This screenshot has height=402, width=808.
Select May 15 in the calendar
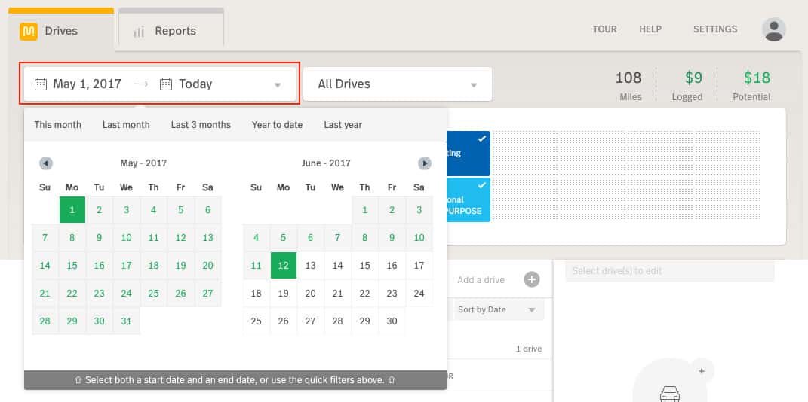point(72,266)
